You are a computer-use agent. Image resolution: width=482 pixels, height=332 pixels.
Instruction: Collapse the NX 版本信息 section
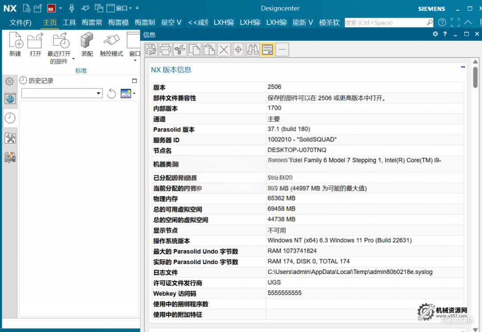point(463,67)
